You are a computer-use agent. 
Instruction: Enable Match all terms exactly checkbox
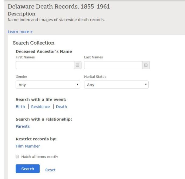[18, 157]
